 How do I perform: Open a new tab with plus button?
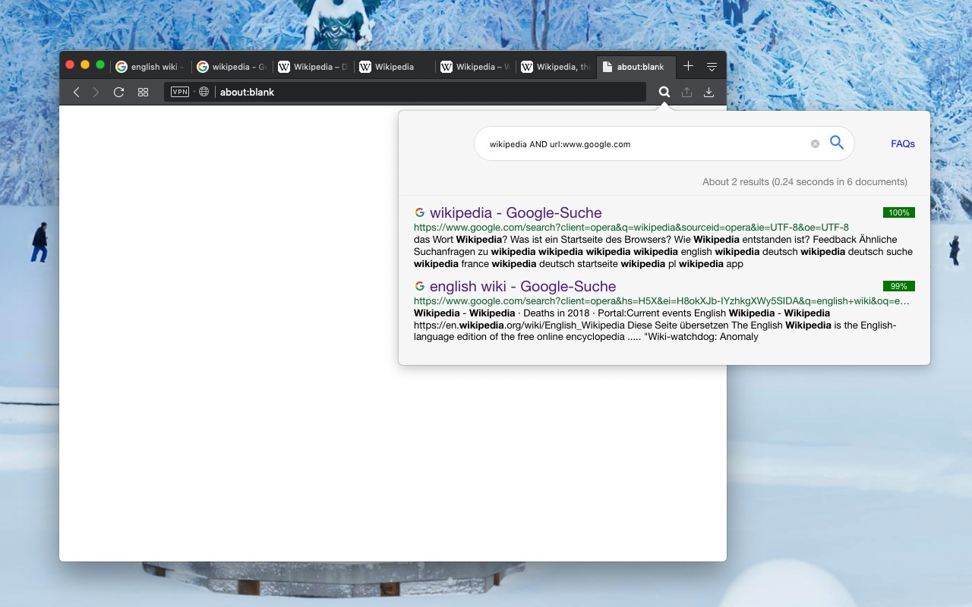point(688,66)
